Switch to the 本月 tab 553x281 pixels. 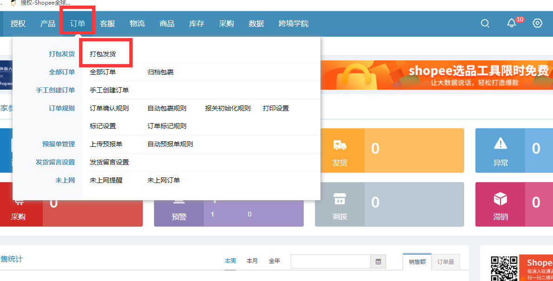pos(252,261)
